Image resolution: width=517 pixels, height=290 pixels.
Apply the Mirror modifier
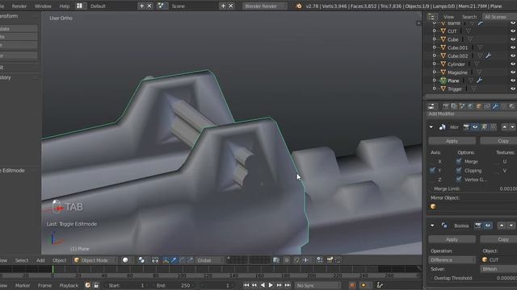pyautogui.click(x=452, y=141)
